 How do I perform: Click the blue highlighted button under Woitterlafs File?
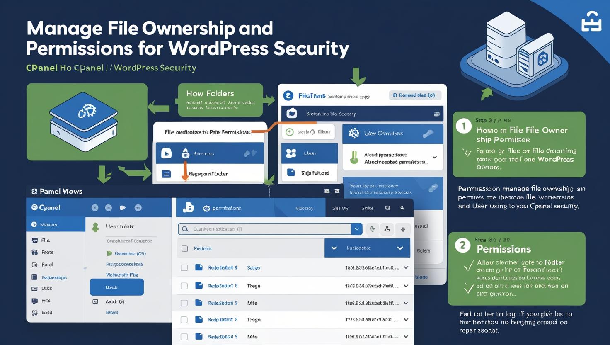point(117,287)
